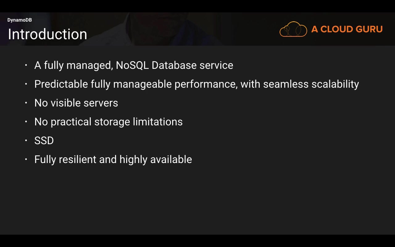Click the small "DynamoDB" label above the title
The height and width of the screenshot is (247, 395).
tap(19, 20)
